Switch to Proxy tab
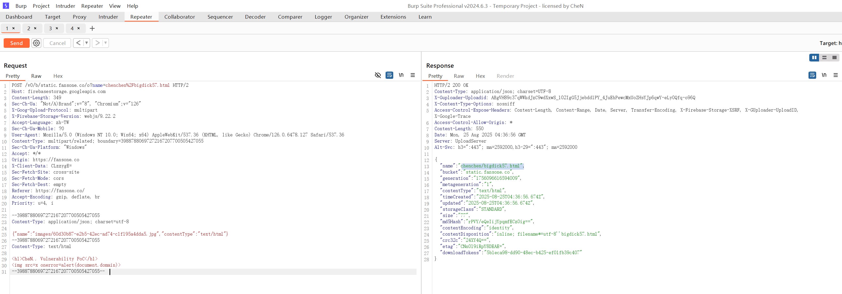Viewport: 842px width, 294px height. tap(80, 17)
